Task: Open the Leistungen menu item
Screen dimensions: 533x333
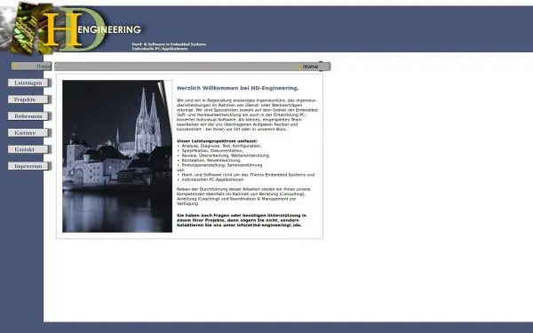Action: point(29,83)
